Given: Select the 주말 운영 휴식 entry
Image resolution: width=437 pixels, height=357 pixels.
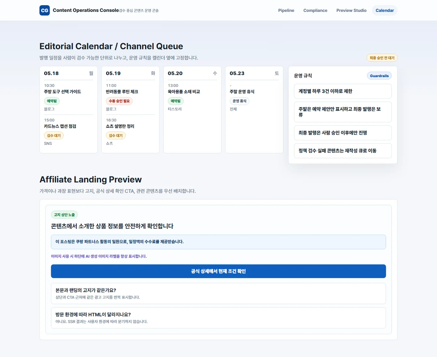Looking at the screenshot, I should [x=242, y=92].
